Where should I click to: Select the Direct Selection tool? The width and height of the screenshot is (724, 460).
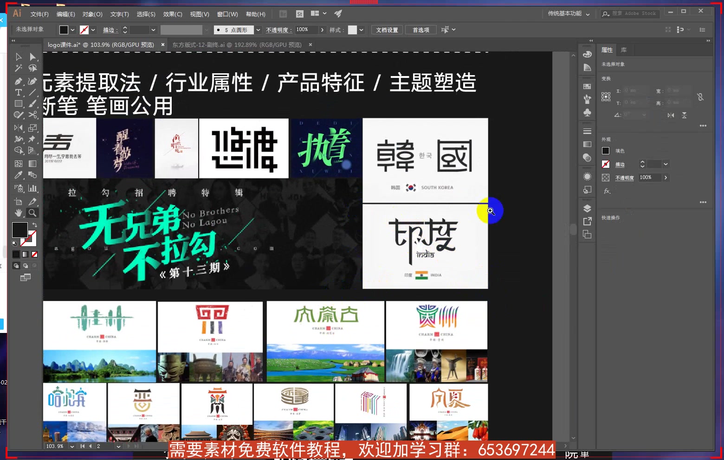[32, 57]
